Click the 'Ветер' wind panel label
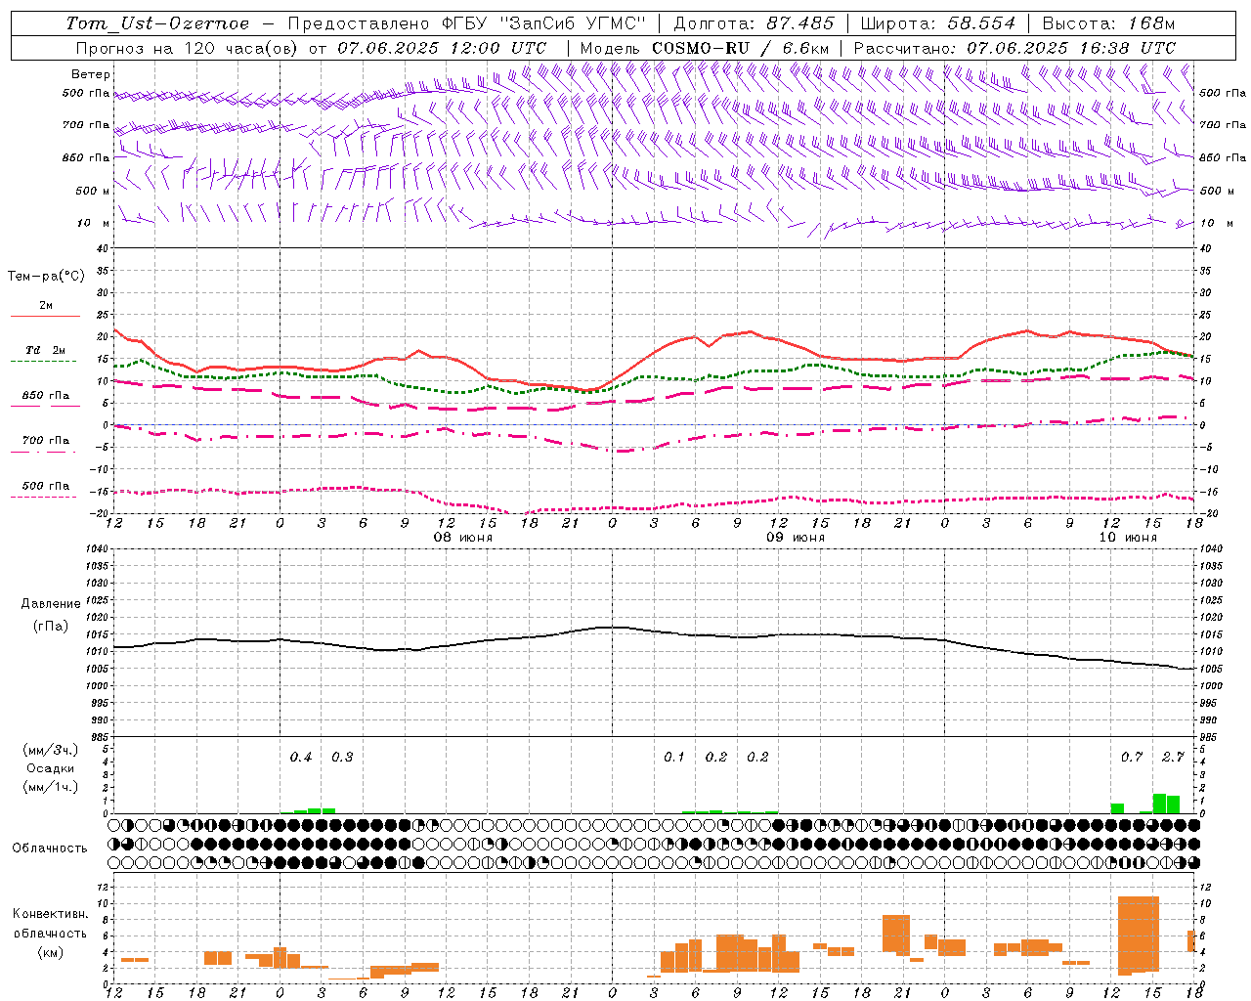Image resolution: width=1251 pixels, height=1001 pixels. (x=91, y=74)
